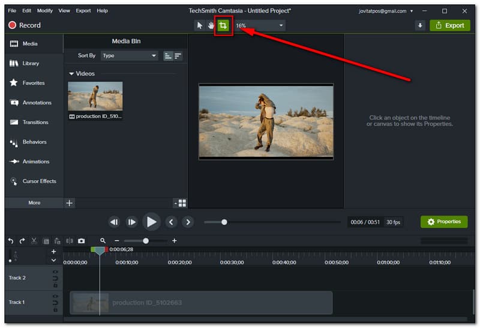
Task: Toggle the lock on Track 1
Action: pos(56,309)
